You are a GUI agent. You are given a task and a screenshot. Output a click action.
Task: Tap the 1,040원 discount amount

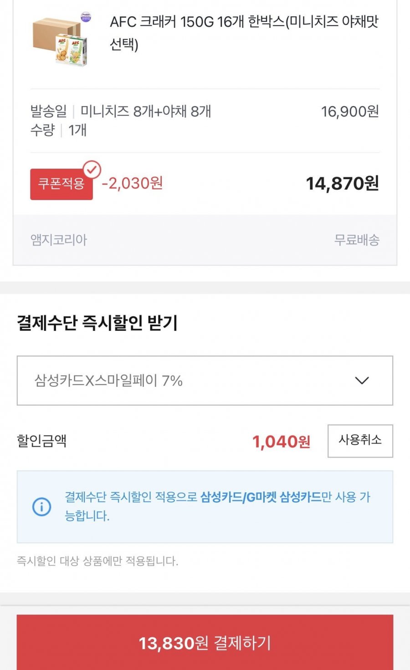[x=281, y=441]
